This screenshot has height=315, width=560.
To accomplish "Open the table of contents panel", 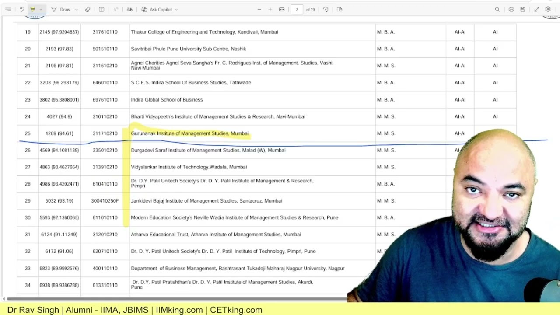I will tap(8, 9).
